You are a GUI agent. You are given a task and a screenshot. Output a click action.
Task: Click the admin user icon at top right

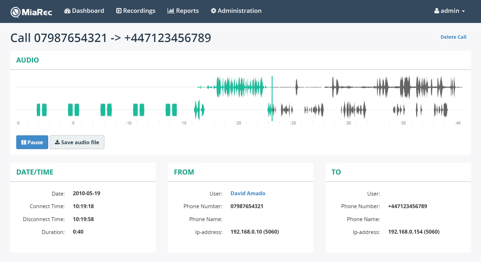point(437,10)
